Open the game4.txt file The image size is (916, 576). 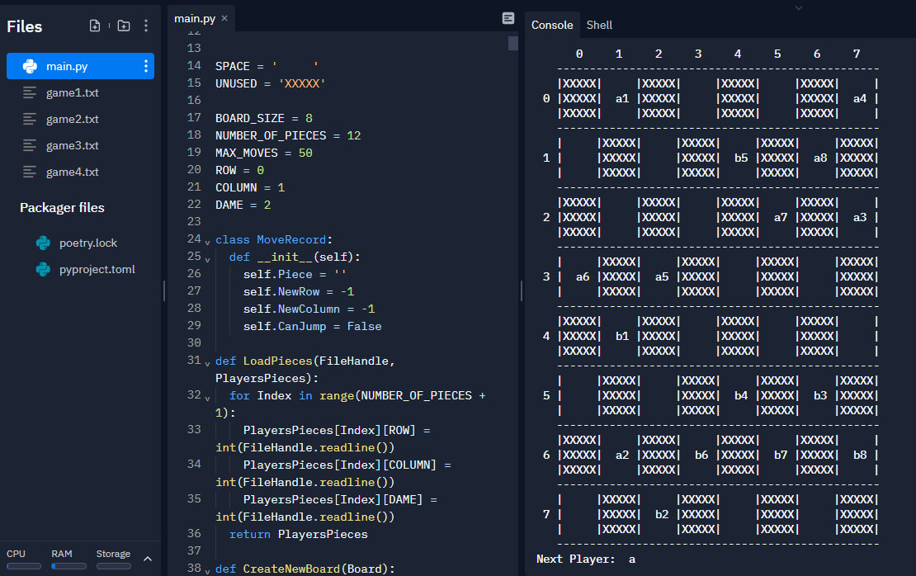[x=72, y=172]
